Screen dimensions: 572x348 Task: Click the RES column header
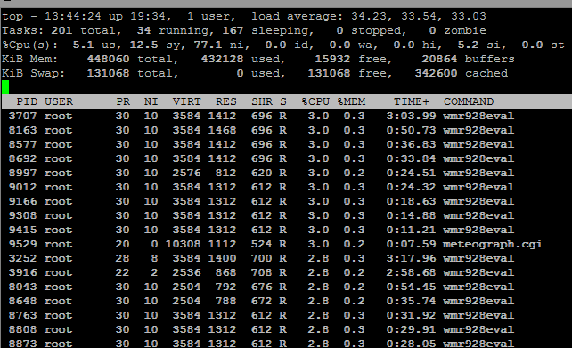tap(225, 101)
